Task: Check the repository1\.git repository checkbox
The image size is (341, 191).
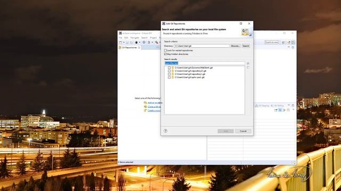Action: [169, 74]
